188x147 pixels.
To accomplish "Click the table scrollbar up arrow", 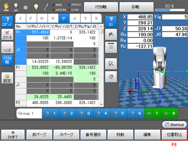I will (101, 27).
